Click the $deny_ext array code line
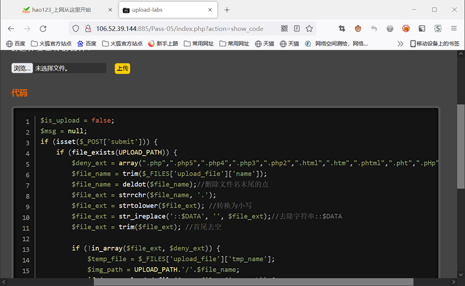Viewport: 465px width, 286px height. 254,163
